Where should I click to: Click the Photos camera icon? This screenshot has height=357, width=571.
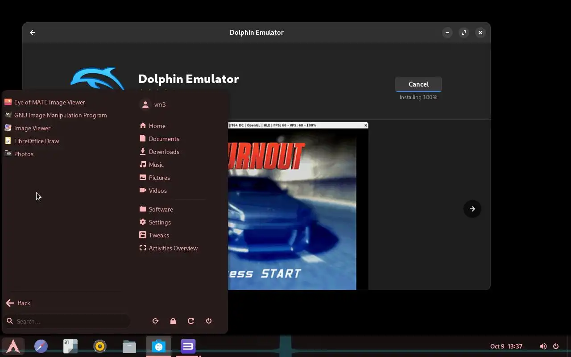click(8, 154)
